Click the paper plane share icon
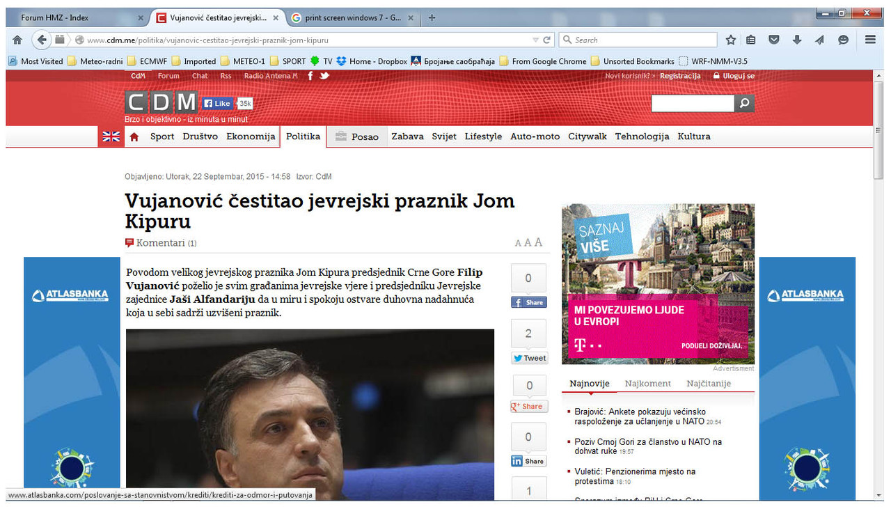 [820, 40]
